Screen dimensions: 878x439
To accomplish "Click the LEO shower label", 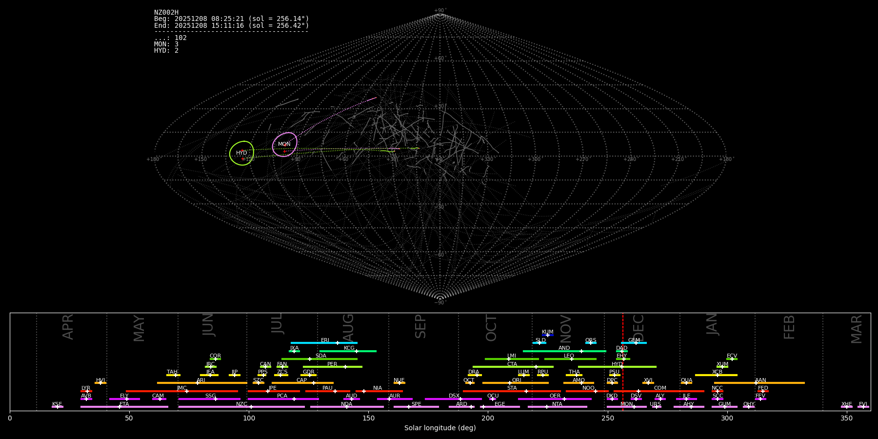I will pyautogui.click(x=569, y=356).
